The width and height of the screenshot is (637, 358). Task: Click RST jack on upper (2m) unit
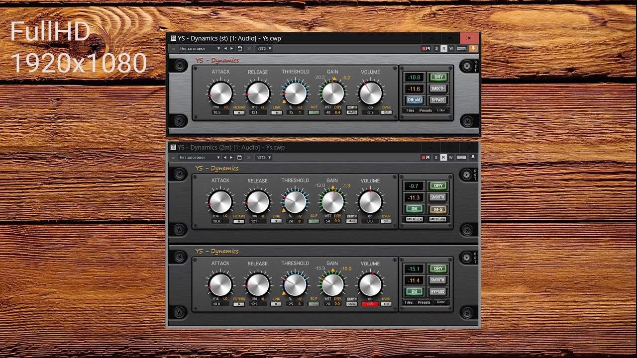coord(467,175)
